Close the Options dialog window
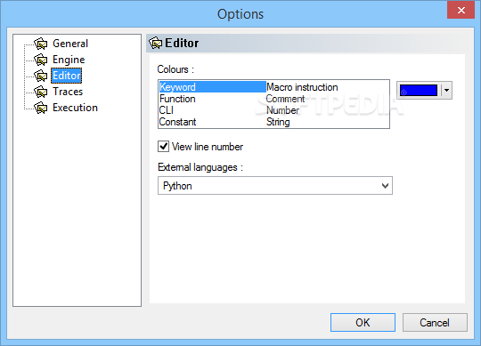The width and height of the screenshot is (481, 346). point(461,10)
